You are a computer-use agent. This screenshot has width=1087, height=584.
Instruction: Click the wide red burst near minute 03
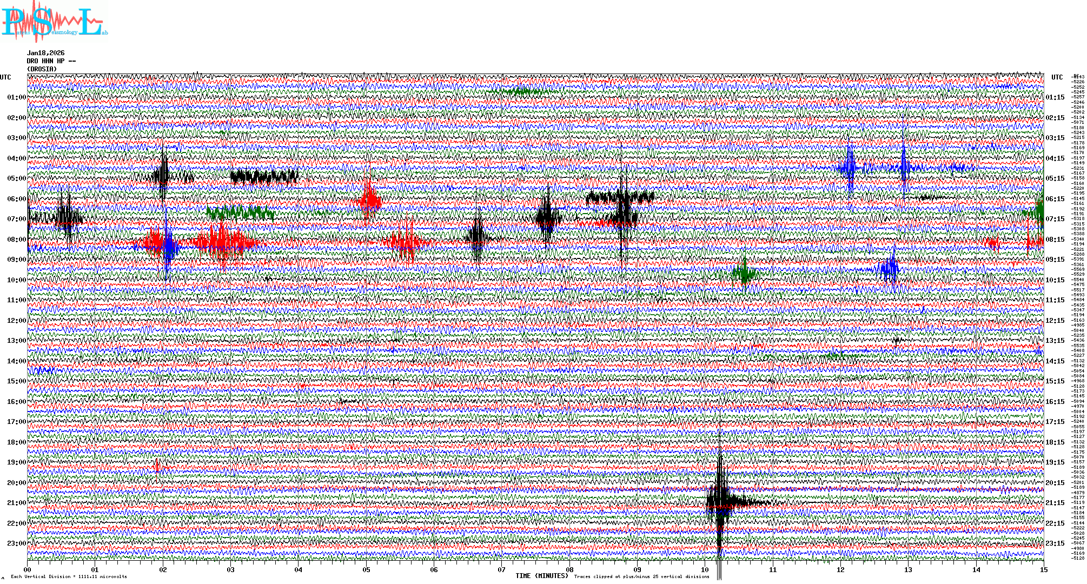click(223, 241)
